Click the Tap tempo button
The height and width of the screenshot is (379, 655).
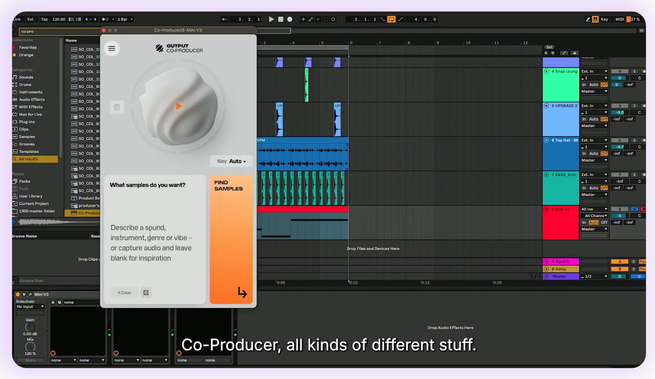click(x=44, y=19)
